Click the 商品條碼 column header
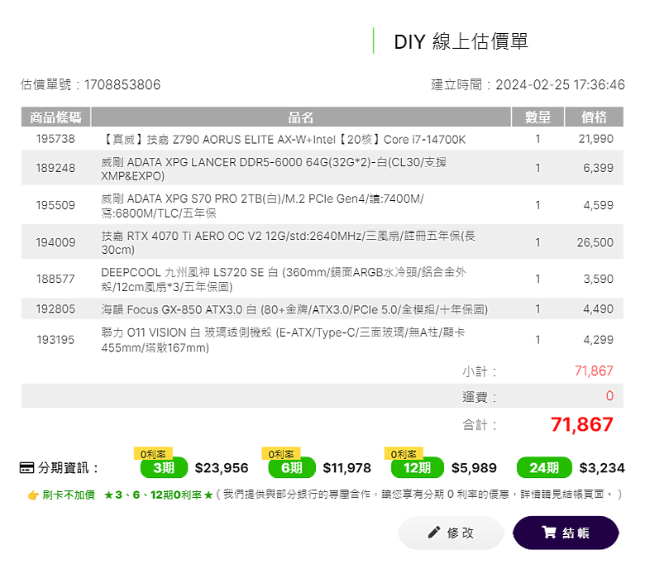The width and height of the screenshot is (645, 569). pos(55,117)
